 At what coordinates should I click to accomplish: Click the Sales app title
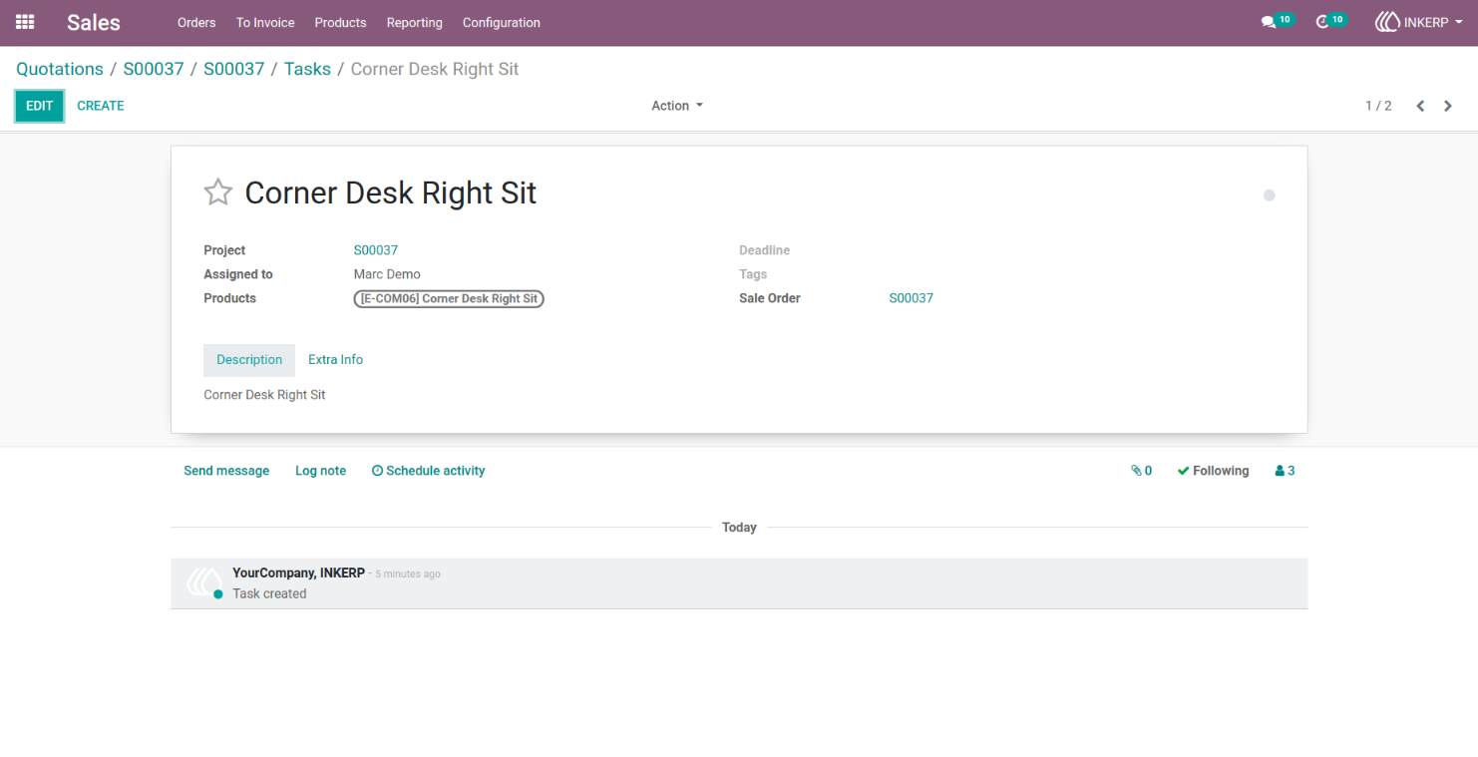(94, 22)
